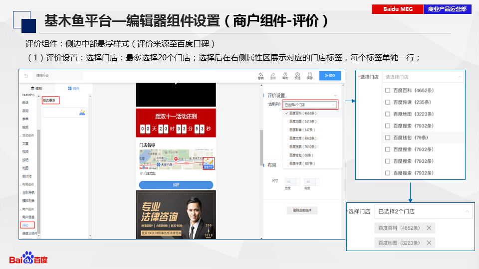
Task: Check the 百度地图 (3223条) checkbox
Action: (388, 114)
